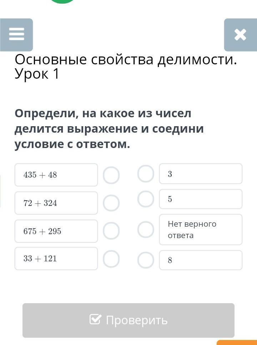
Task: Select the circle beside Нет верного ответа
Action: pos(146,230)
